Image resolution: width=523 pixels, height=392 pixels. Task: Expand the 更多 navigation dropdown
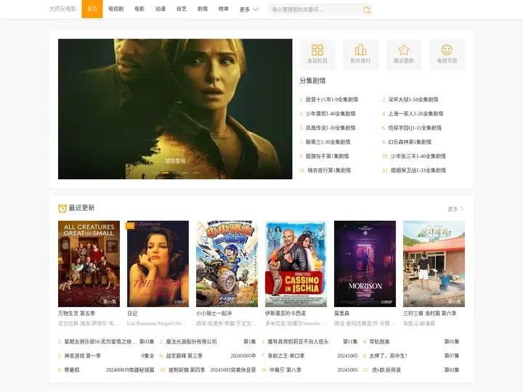(249, 9)
